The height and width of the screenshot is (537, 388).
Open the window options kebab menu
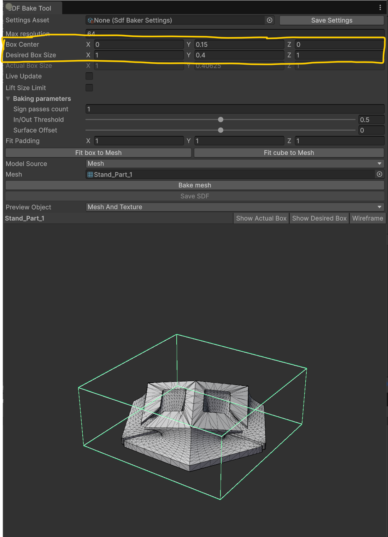(380, 7)
